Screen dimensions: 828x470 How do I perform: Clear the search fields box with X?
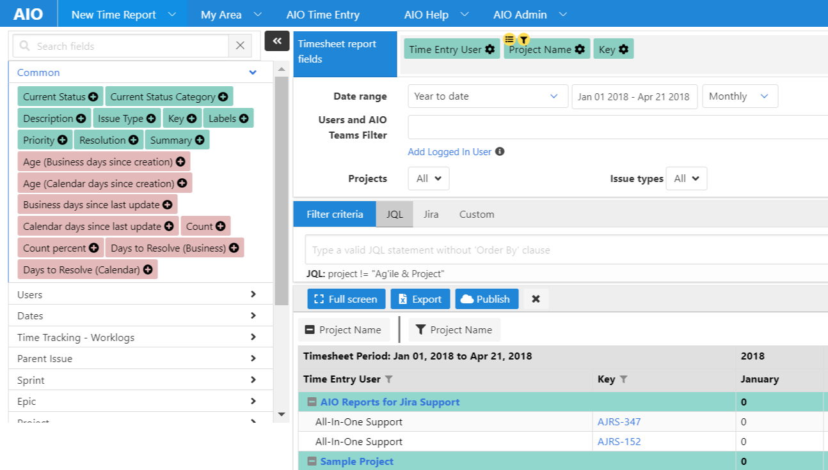coord(240,46)
